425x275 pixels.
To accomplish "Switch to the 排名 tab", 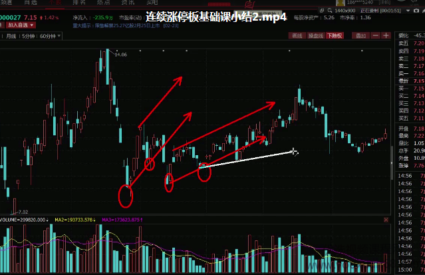I will point(79,4).
